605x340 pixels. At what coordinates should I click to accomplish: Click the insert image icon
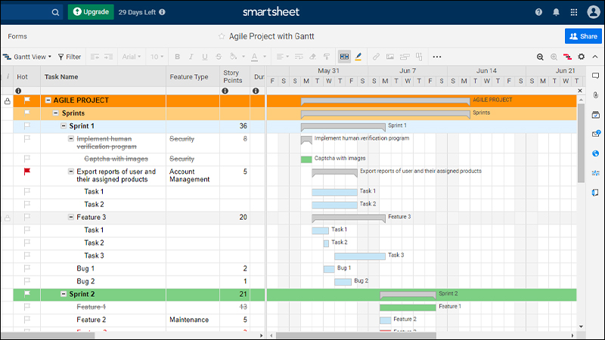click(390, 57)
